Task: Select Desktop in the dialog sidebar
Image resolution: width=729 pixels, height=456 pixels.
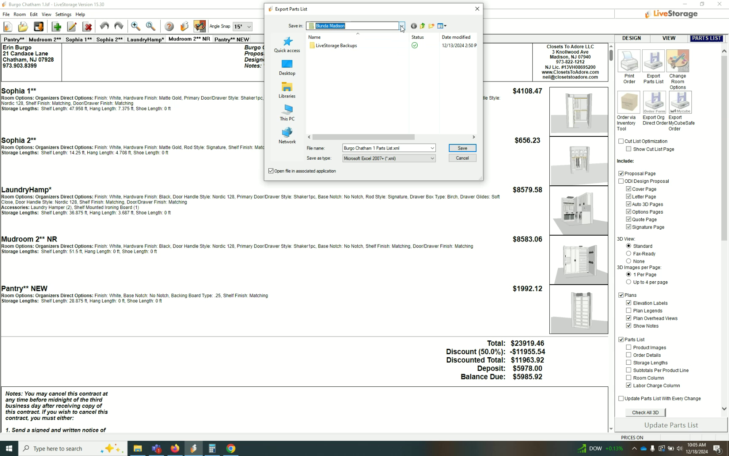Action: (x=287, y=67)
